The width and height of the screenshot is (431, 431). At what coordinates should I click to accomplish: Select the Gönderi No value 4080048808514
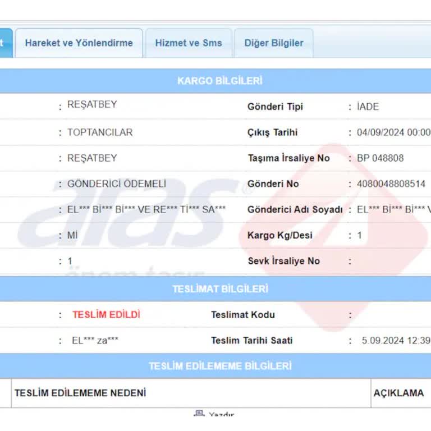point(391,184)
